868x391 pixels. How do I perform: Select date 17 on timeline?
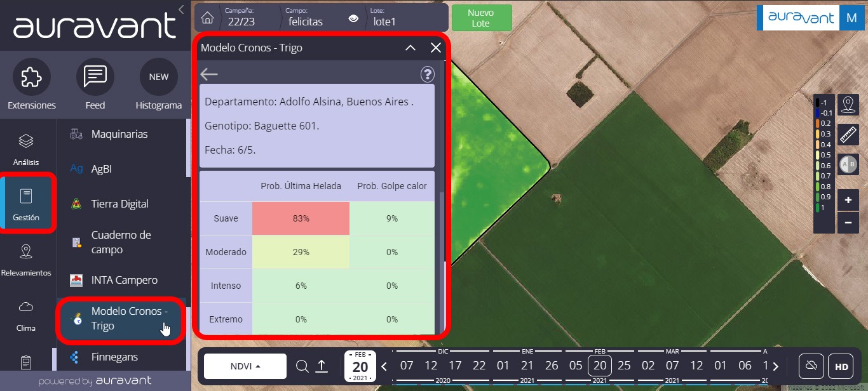pyautogui.click(x=455, y=366)
